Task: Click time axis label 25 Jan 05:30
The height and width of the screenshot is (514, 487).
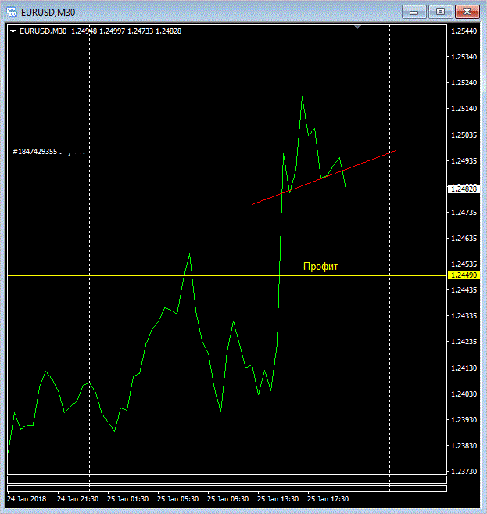Action: pyautogui.click(x=177, y=499)
